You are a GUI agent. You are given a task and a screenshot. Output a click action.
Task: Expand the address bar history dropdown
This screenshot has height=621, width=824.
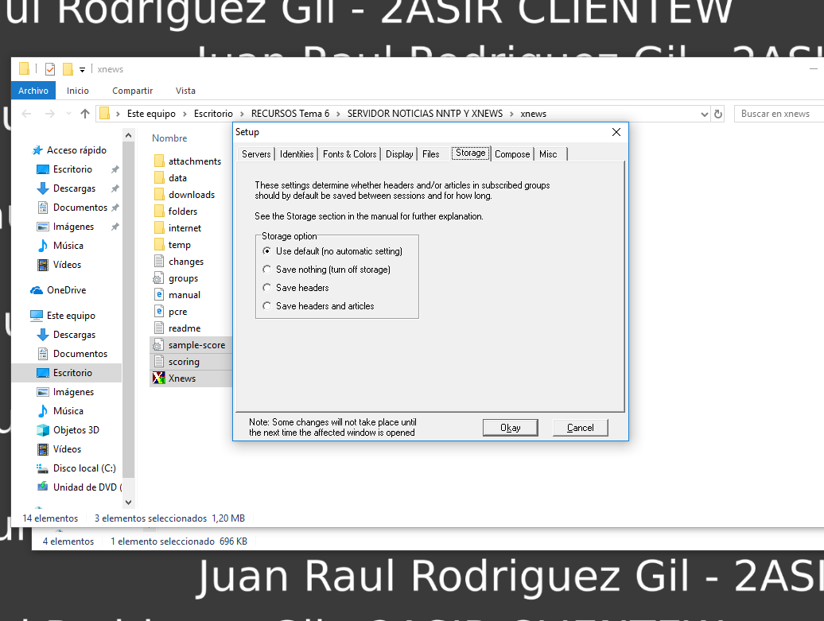(705, 114)
